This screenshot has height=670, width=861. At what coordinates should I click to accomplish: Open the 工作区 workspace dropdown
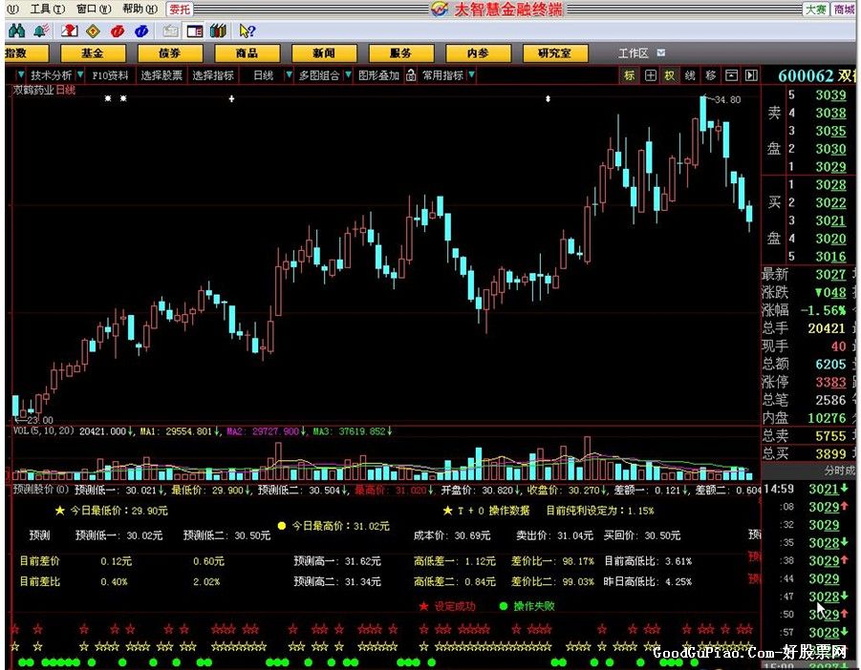pos(661,52)
